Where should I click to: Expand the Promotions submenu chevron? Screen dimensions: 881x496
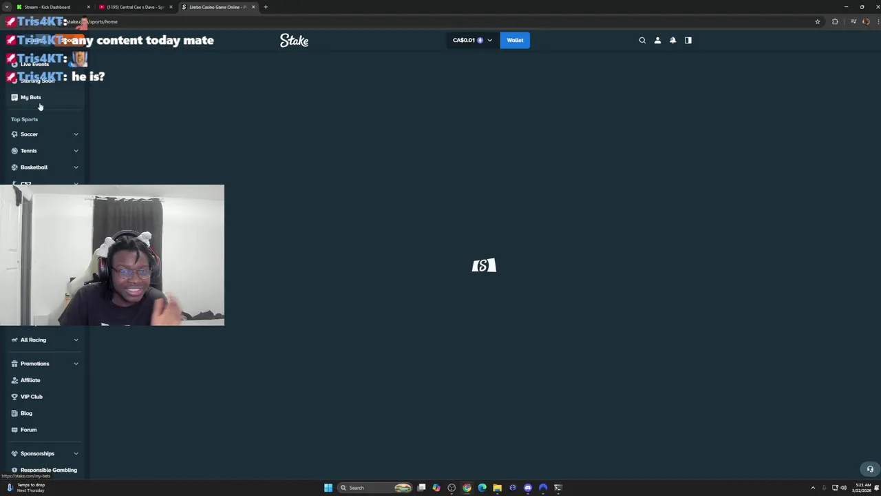76,364
